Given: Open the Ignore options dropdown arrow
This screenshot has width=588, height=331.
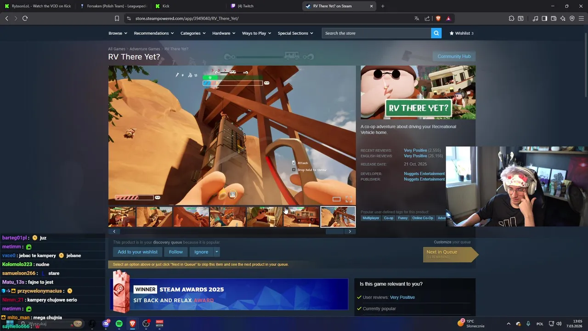Looking at the screenshot, I should click(x=216, y=252).
